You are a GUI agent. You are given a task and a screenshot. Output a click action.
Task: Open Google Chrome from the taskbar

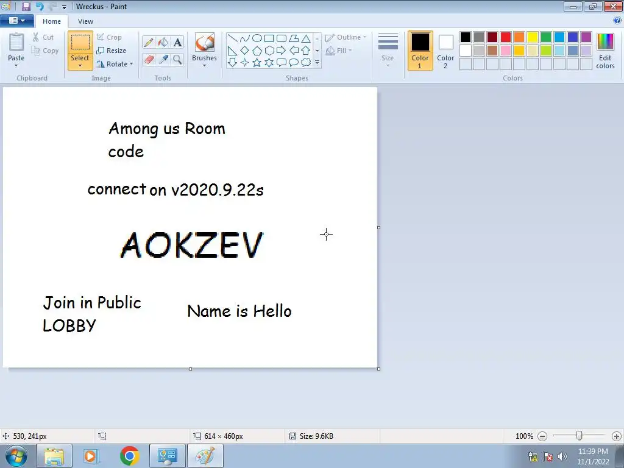pyautogui.click(x=129, y=456)
